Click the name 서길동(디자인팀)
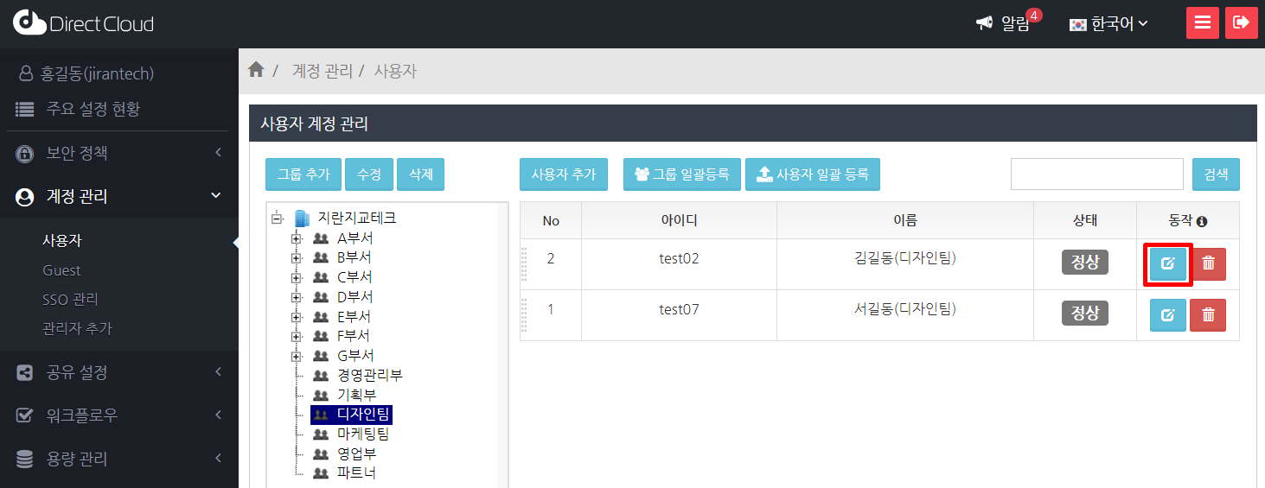 coord(904,308)
